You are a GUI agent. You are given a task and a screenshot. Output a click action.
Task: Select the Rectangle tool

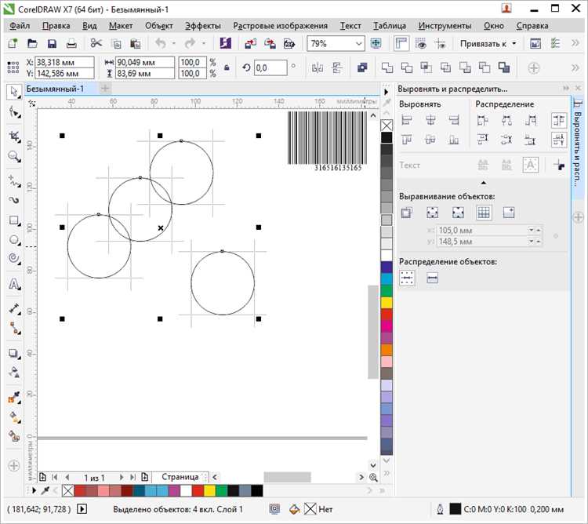[14, 220]
